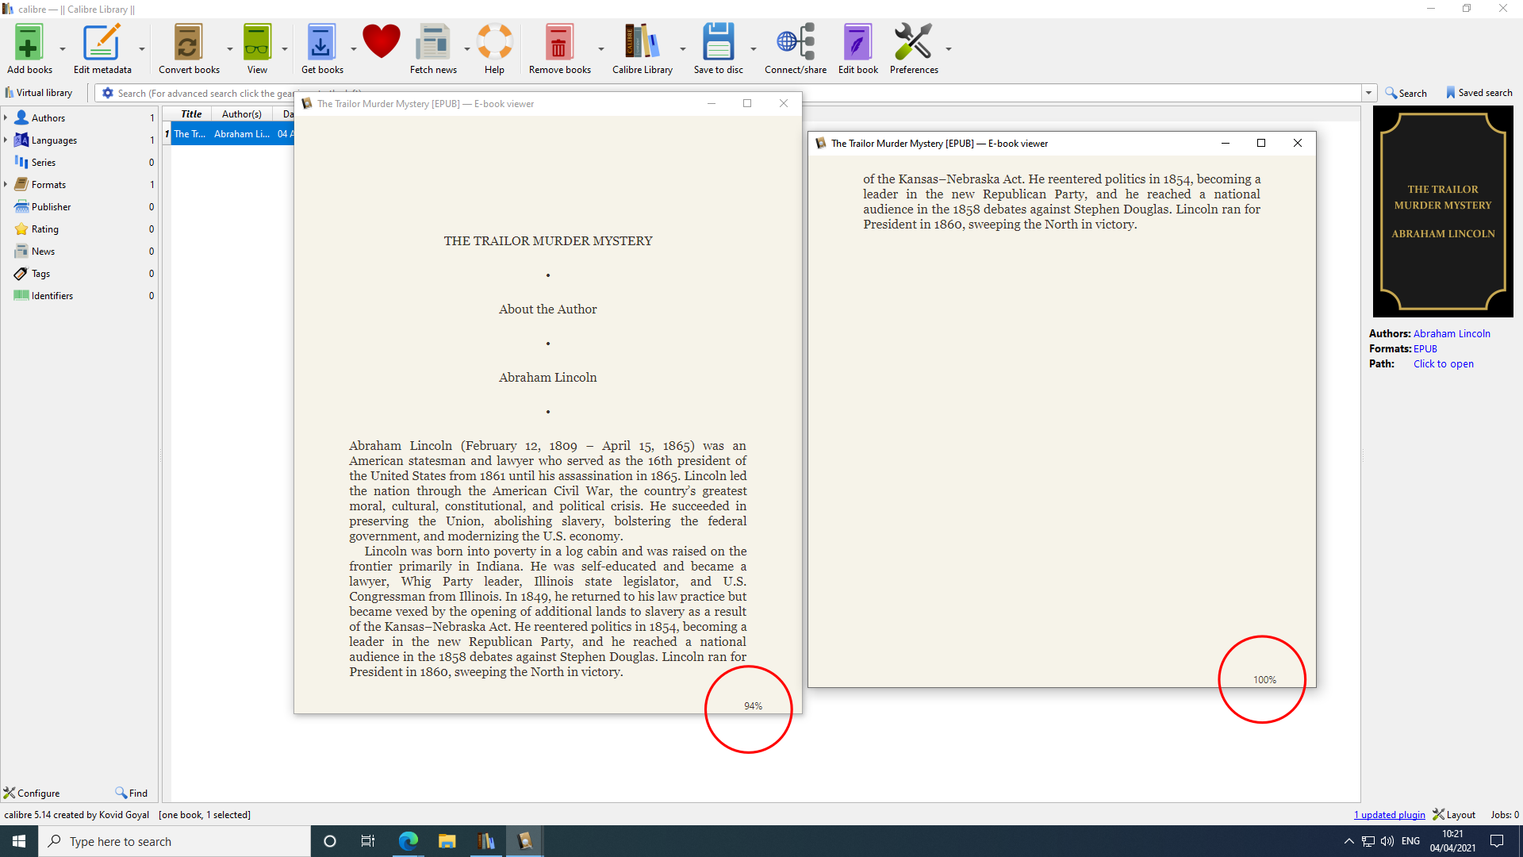Open the Edit book tool
Screen dimensions: 1523x857
(x=857, y=44)
